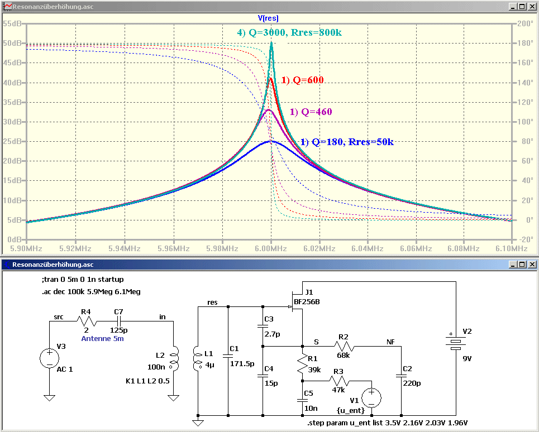Click the 6.00MHz frequency axis label
The image size is (539, 432).
(271, 248)
